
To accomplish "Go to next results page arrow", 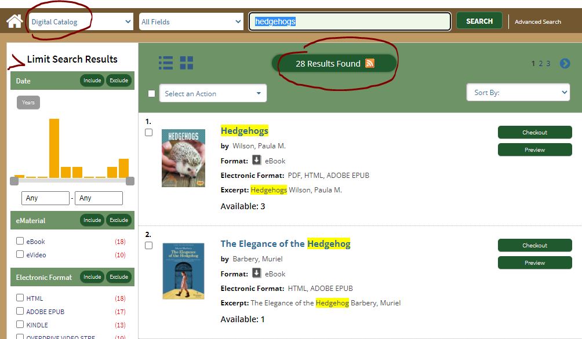I will point(565,63).
